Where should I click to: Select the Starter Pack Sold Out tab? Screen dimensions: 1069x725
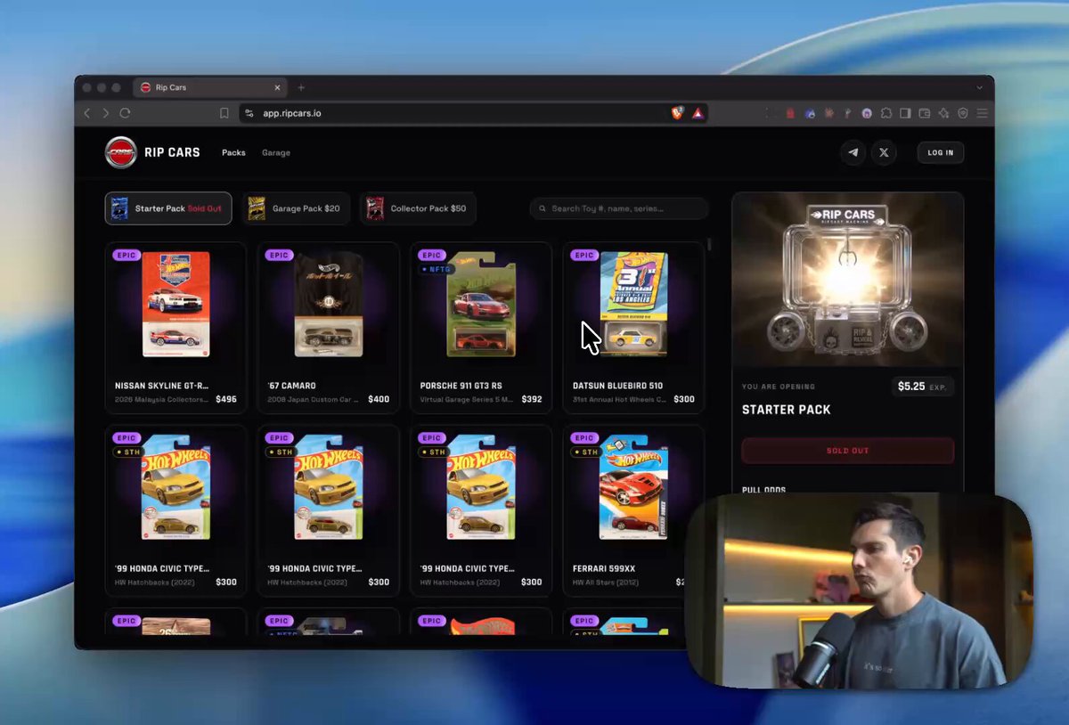pos(168,208)
